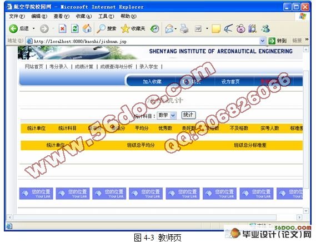316x242 pixels.
Task: Open the 录入学生 link
Action: 148,66
